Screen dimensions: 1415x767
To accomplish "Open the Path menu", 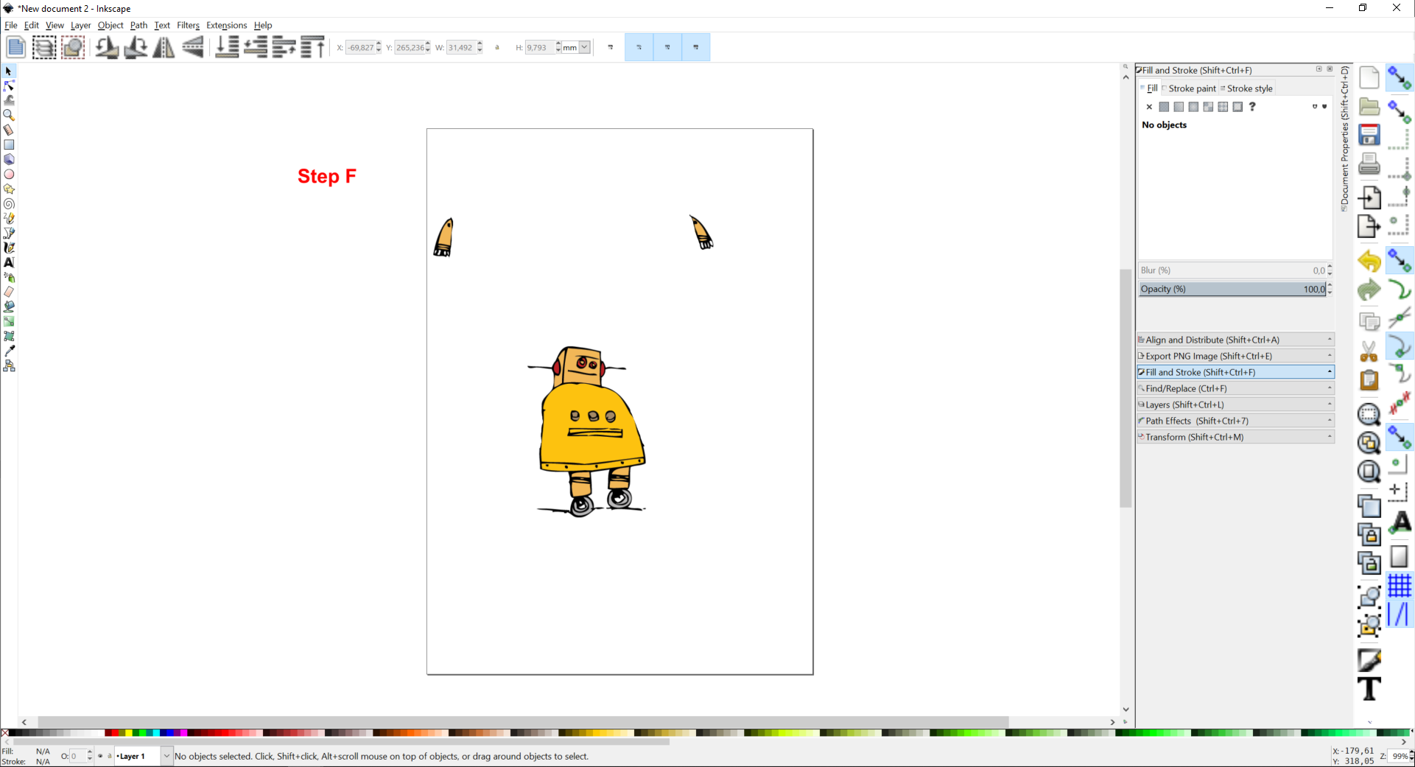I will pos(138,25).
